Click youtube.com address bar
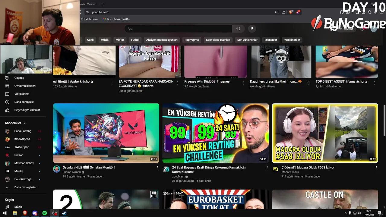Viewport: 386px width, 217px height. pyautogui.click(x=100, y=12)
